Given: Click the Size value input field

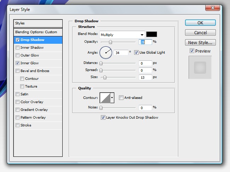Looking at the screenshot, I should 145,77.
